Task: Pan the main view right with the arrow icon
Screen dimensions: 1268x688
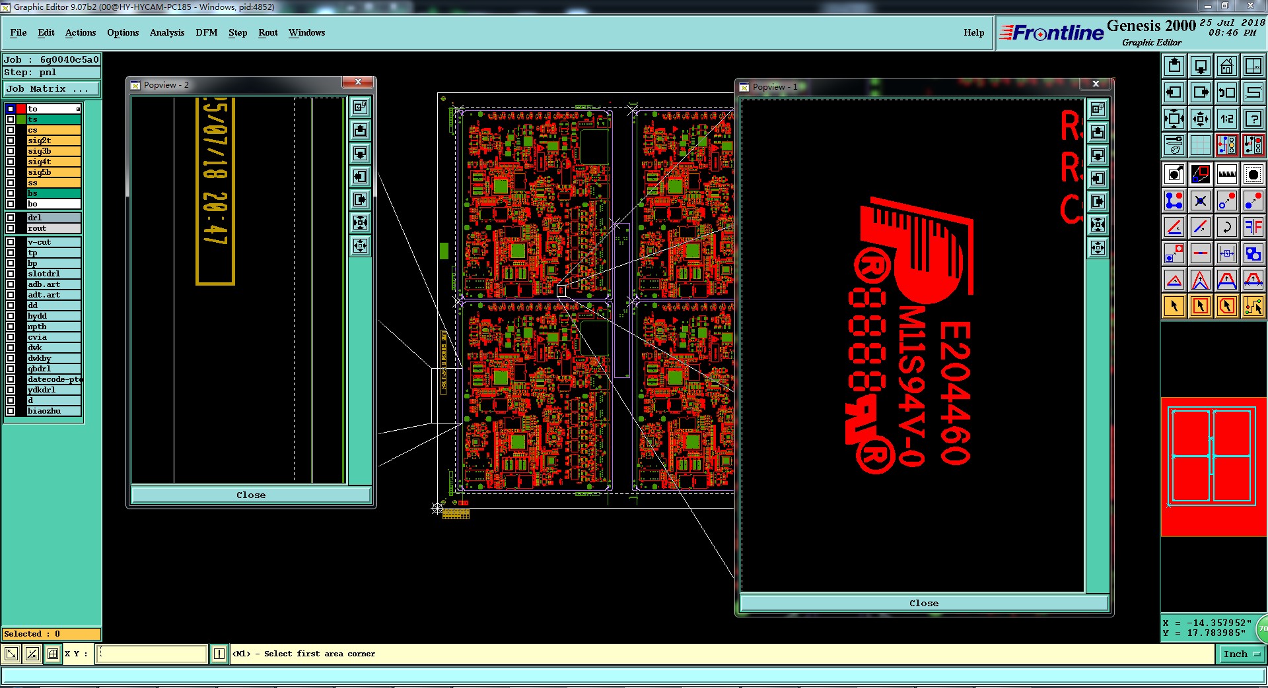Action: coord(1201,92)
